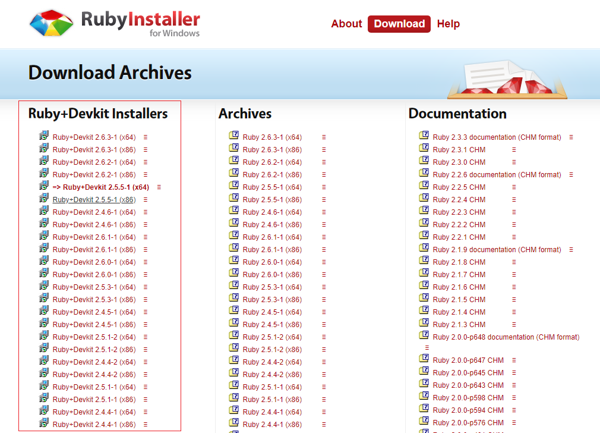Expand details marker for Ruby+Devkit 2.6.3-1 (x64)
600x433 pixels.
[x=146, y=137]
